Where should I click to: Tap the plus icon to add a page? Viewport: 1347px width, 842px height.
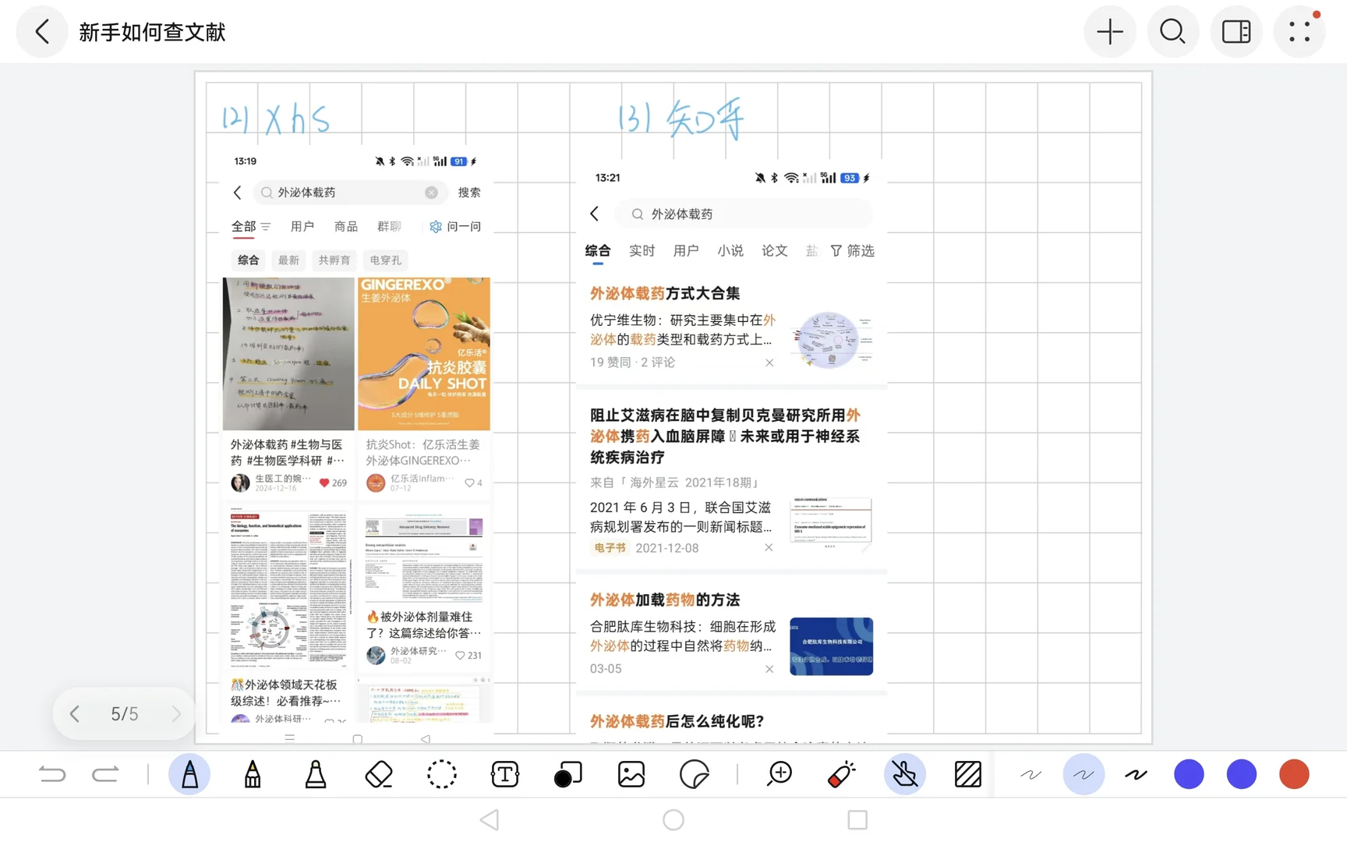coord(1109,32)
